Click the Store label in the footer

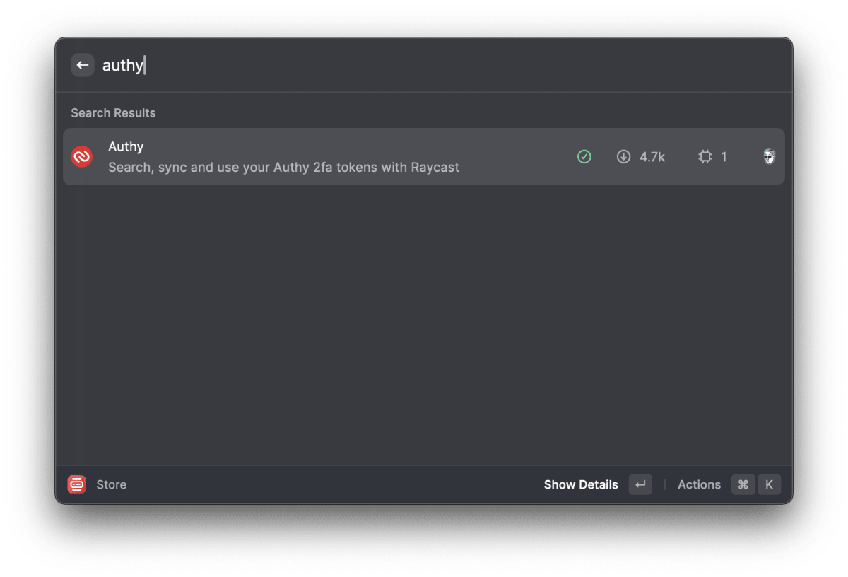112,484
